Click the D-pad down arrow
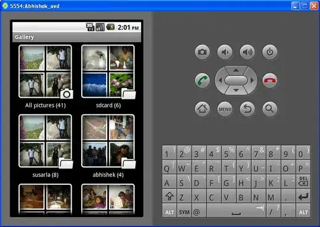The height and width of the screenshot is (227, 320). (x=236, y=90)
